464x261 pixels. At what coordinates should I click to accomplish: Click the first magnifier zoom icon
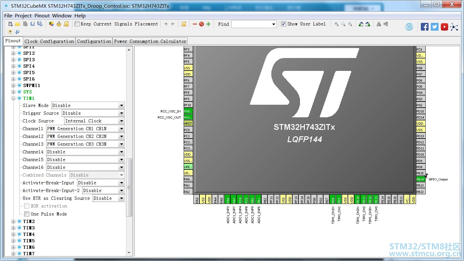(x=336, y=24)
